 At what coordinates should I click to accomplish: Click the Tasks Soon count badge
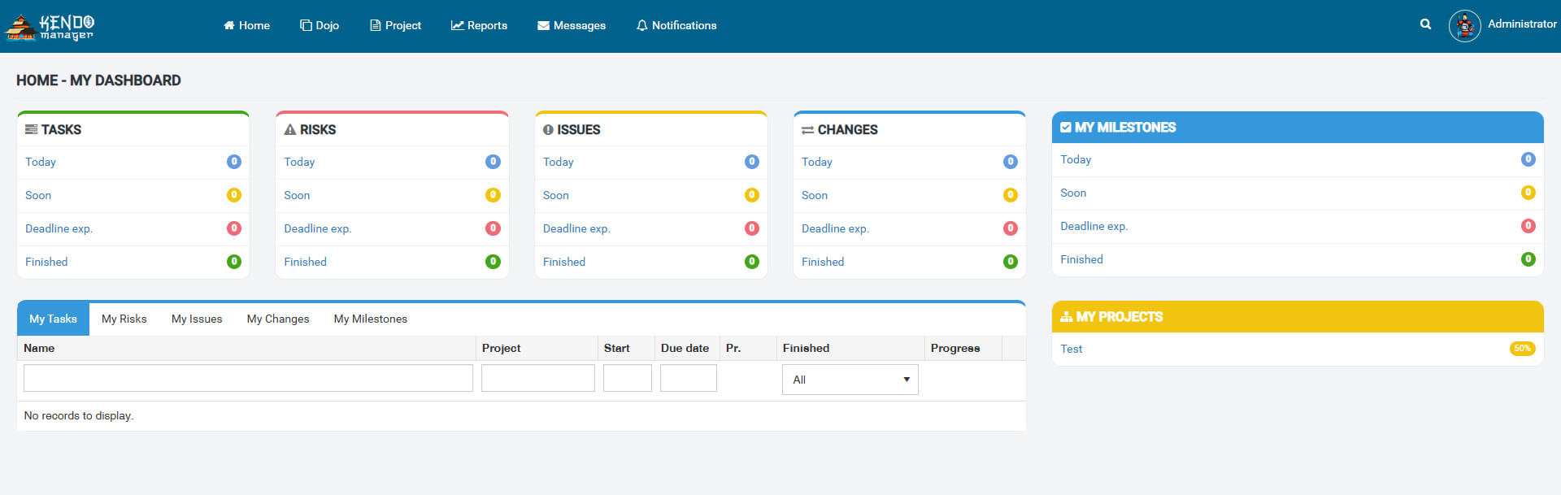click(x=234, y=195)
